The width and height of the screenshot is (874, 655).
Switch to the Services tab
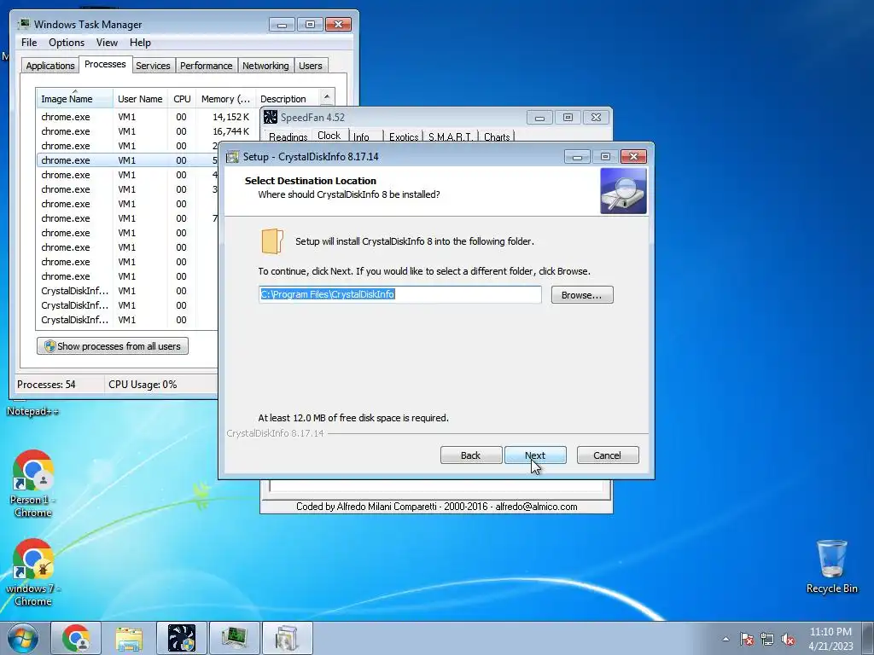click(153, 66)
